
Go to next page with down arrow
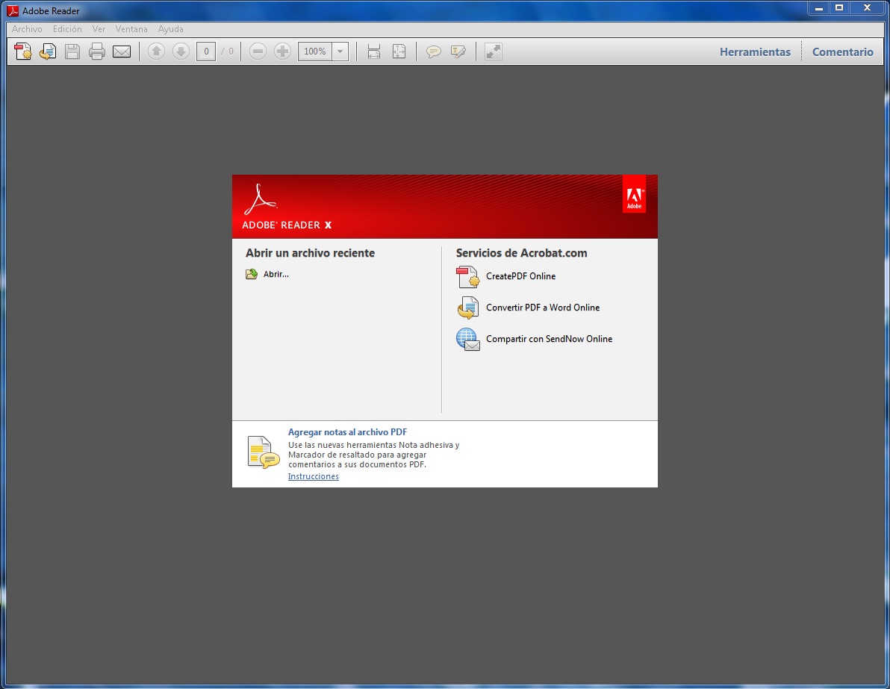click(x=181, y=52)
